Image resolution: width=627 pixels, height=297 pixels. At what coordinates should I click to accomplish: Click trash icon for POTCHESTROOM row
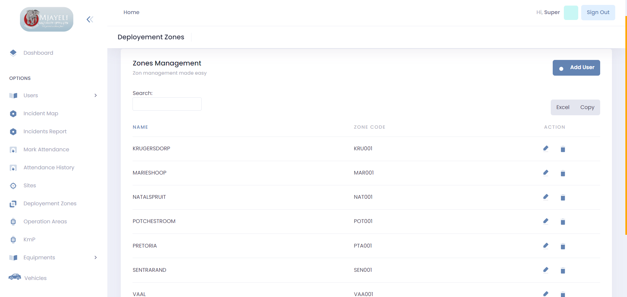point(563,222)
